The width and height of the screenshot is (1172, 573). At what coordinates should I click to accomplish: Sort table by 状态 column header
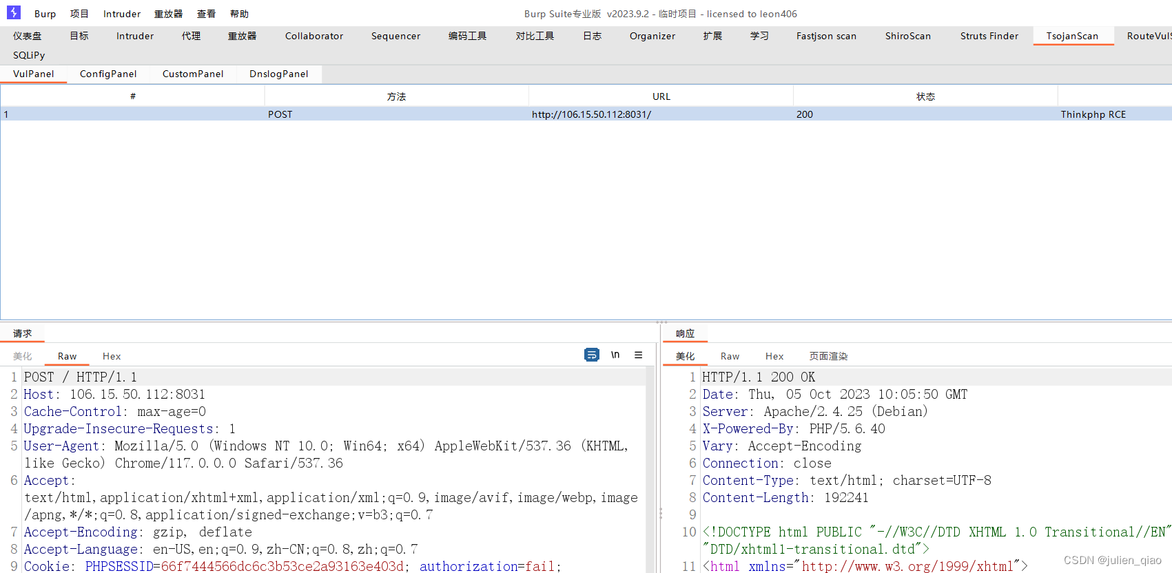(925, 96)
